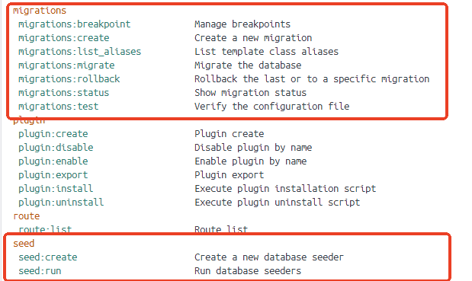Select the migrations:create command text
Viewport: 472px width, 281px height.
tap(64, 38)
